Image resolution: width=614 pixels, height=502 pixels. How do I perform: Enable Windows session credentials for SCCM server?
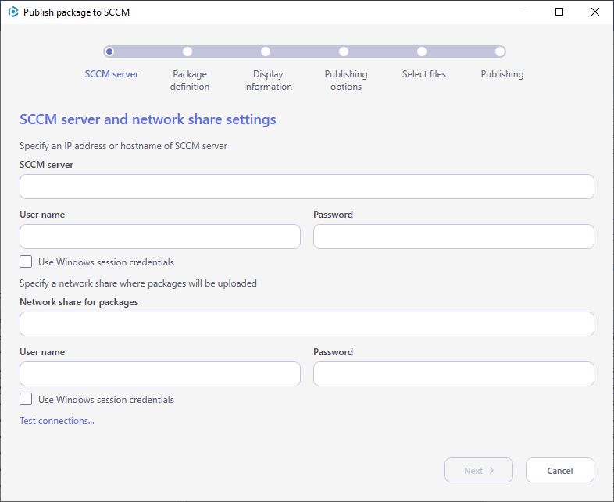[26, 262]
